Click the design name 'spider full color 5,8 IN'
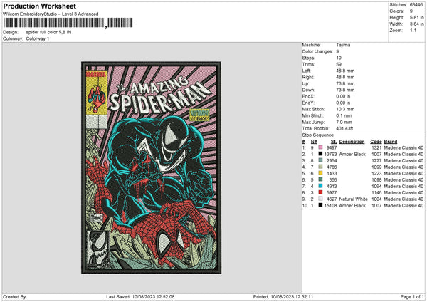This screenshot has width=427, height=302. tap(48, 32)
